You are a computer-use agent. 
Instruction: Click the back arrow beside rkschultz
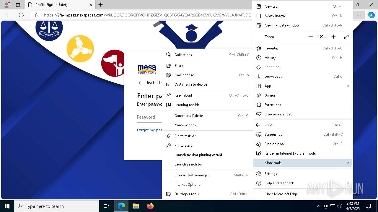click(x=141, y=83)
